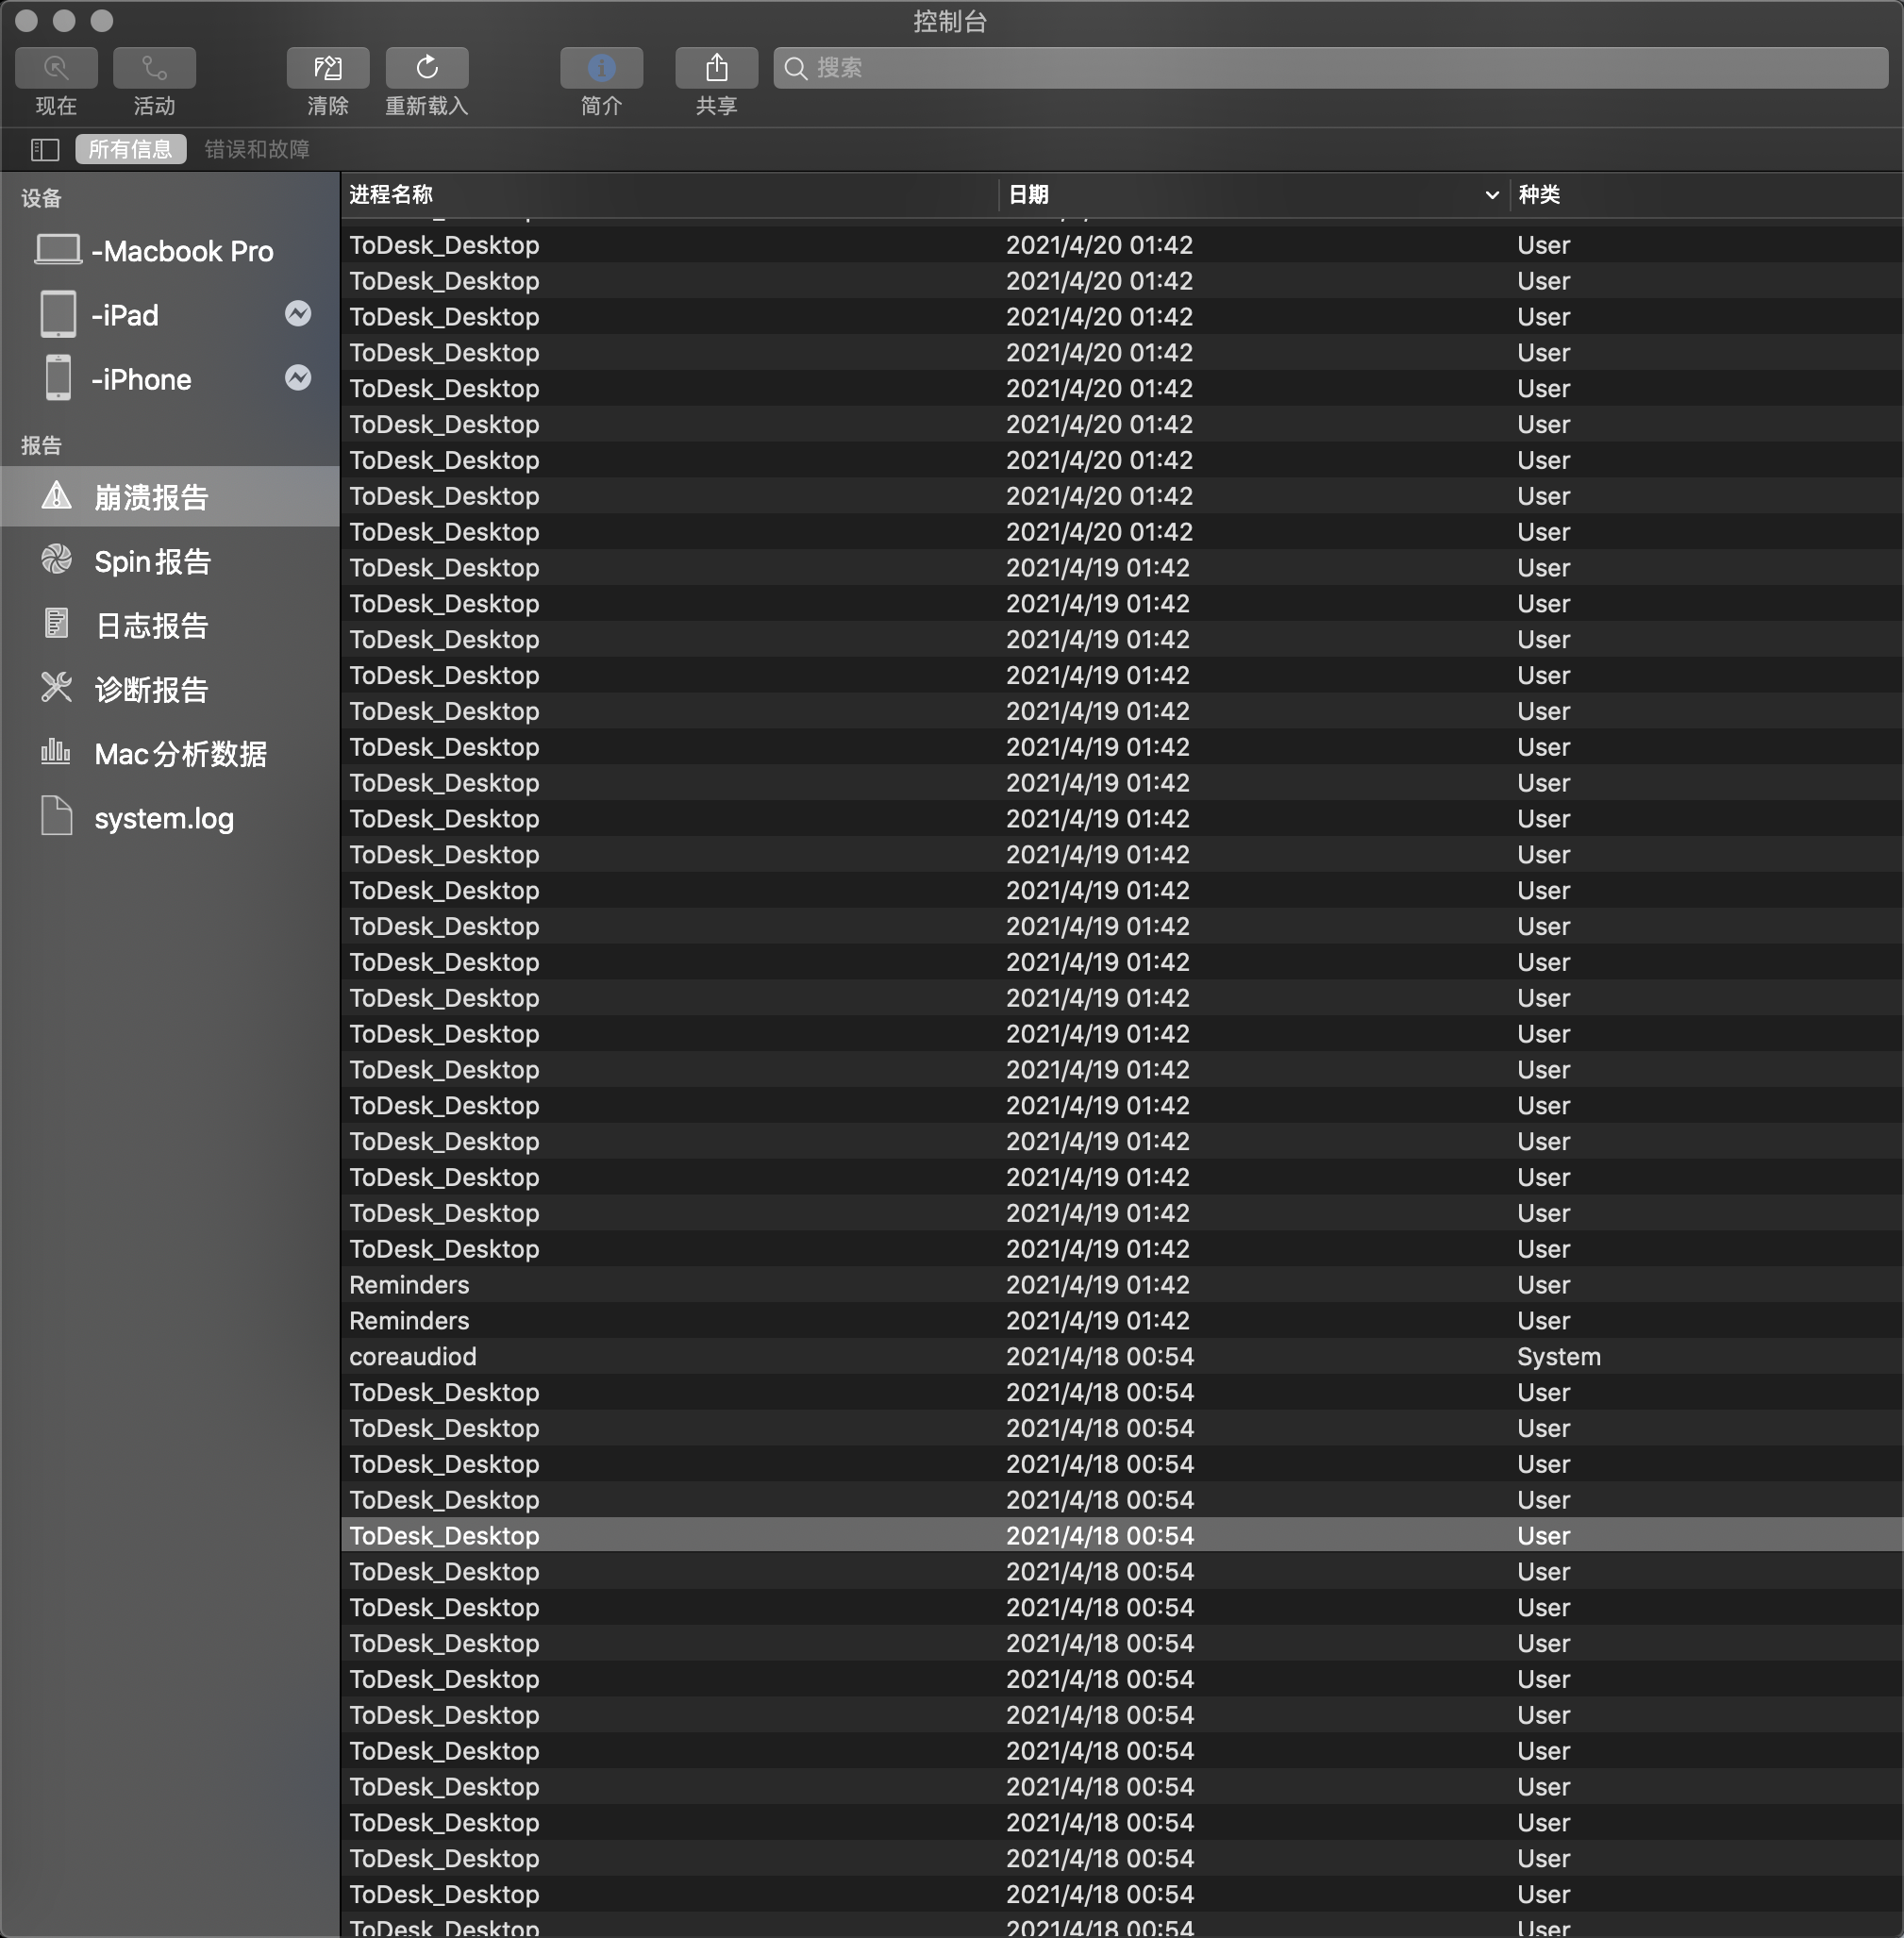Click the 搜索 search field
The width and height of the screenshot is (1904, 1938).
click(1330, 68)
